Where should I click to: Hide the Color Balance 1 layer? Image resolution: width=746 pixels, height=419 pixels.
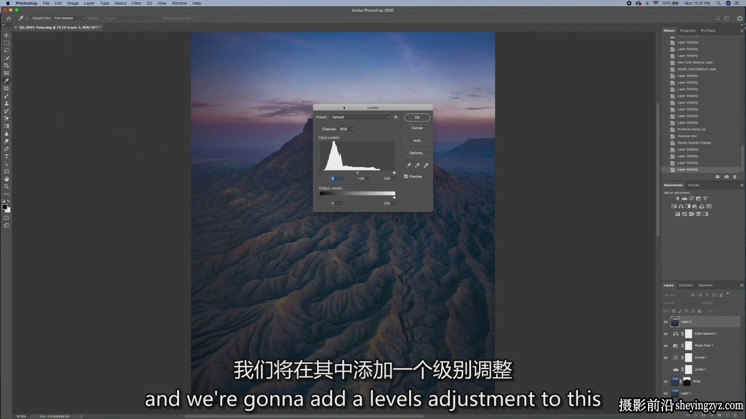coord(666,333)
